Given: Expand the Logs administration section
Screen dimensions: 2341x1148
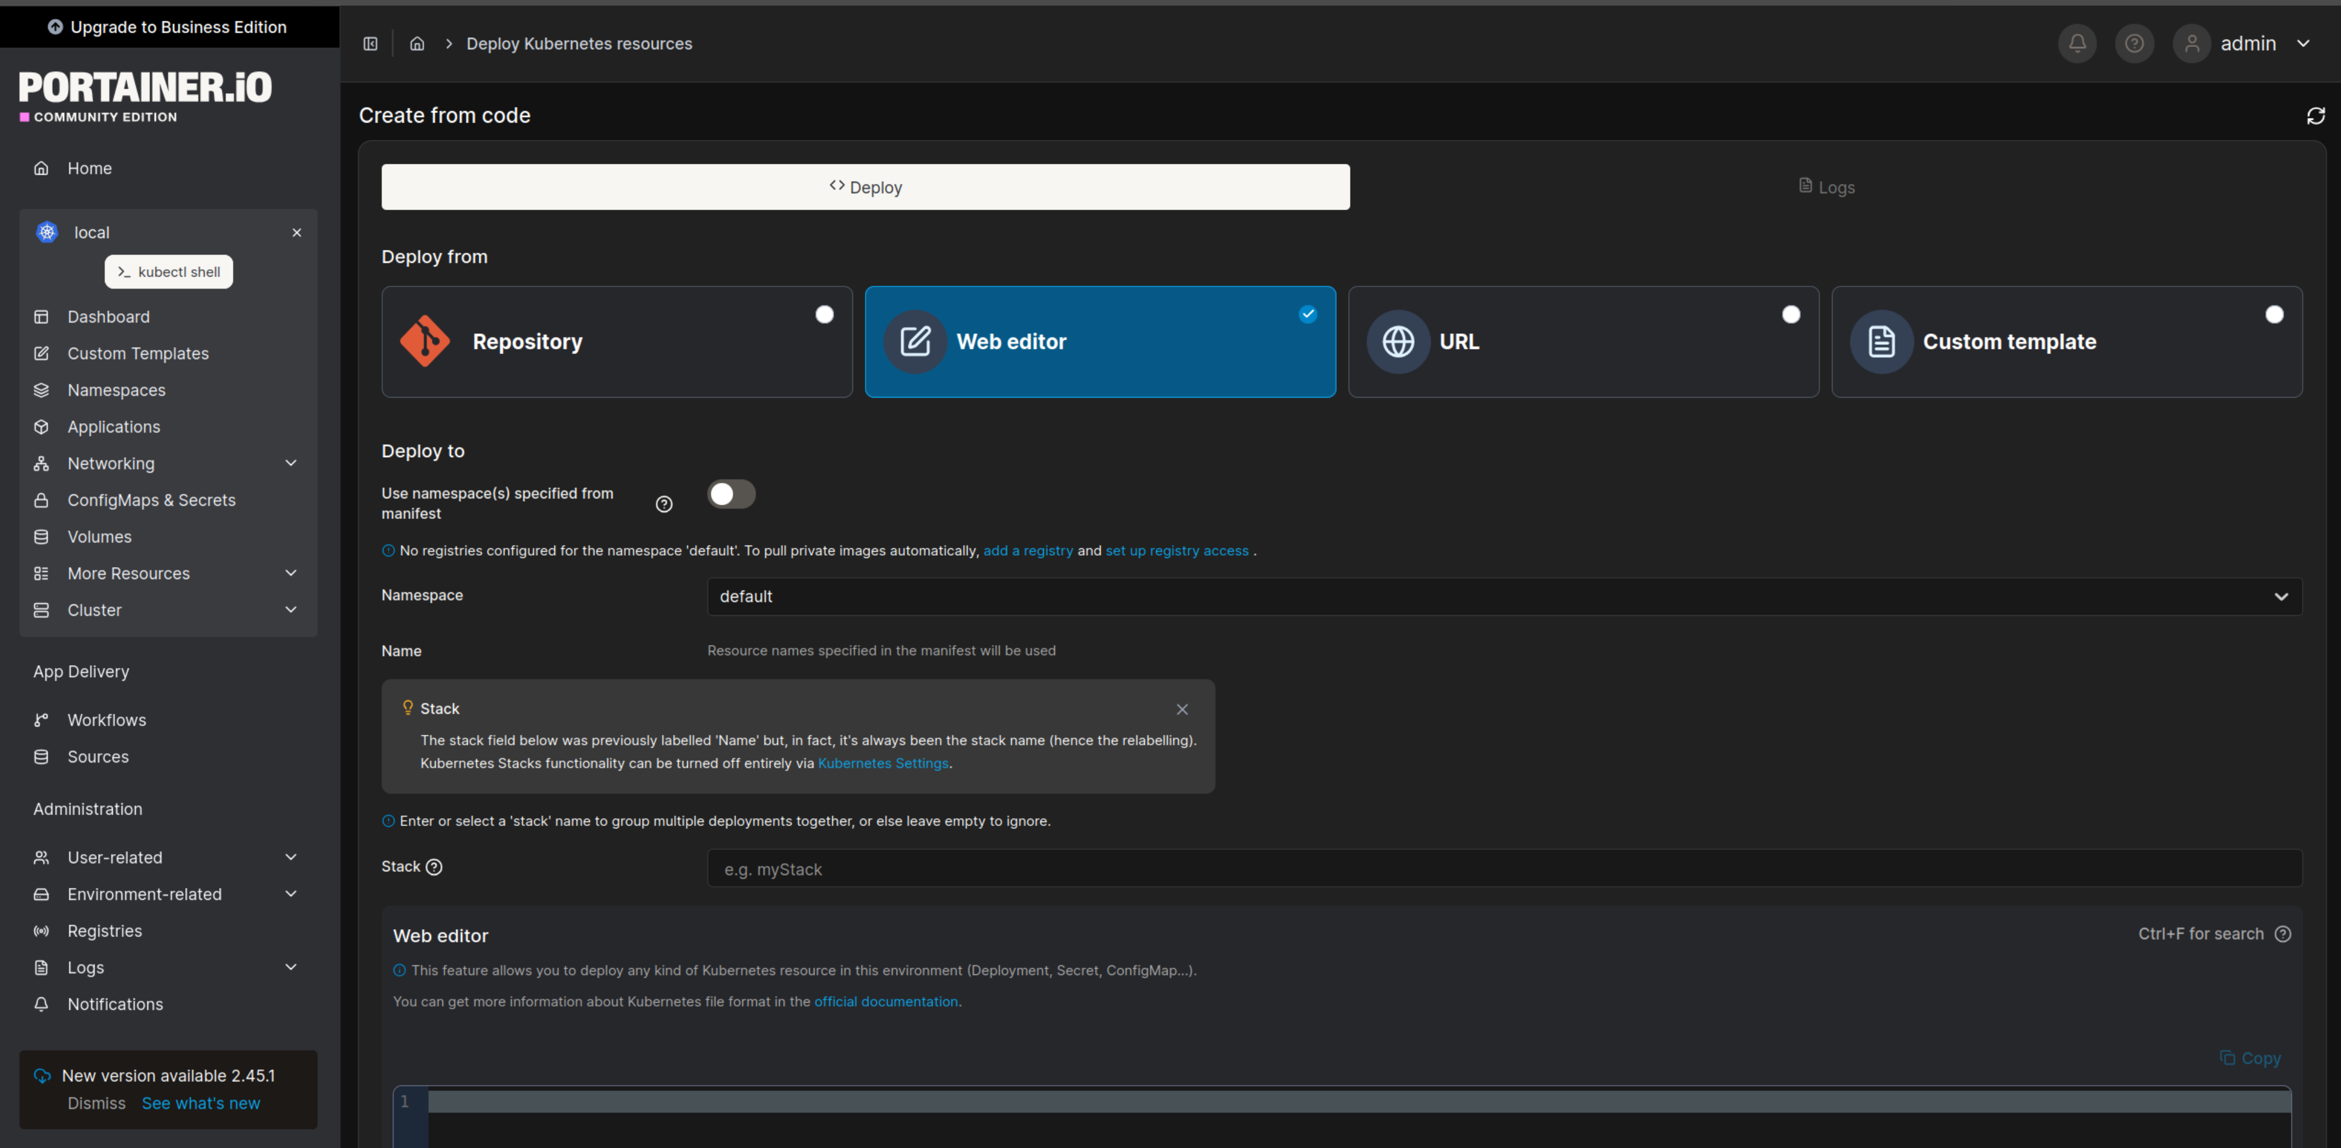Looking at the screenshot, I should tap(291, 968).
